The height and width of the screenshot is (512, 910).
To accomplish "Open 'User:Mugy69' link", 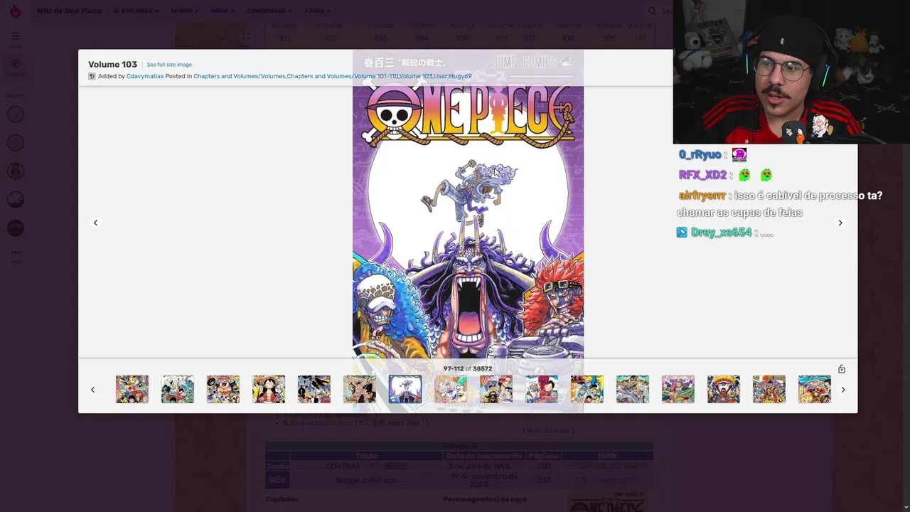I will coord(453,76).
